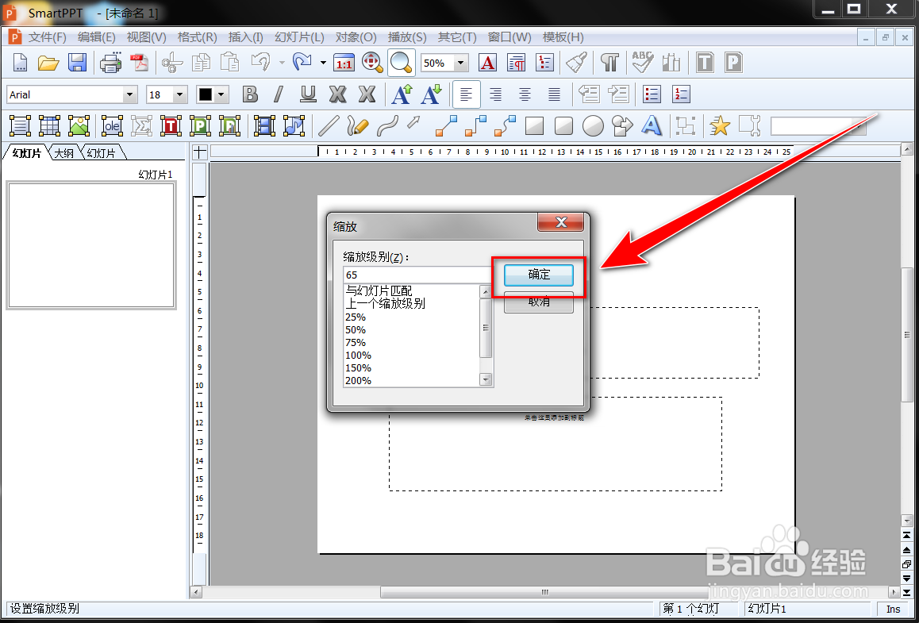This screenshot has width=919, height=623.
Task: Open the 文件(F) menu
Action: [48, 37]
